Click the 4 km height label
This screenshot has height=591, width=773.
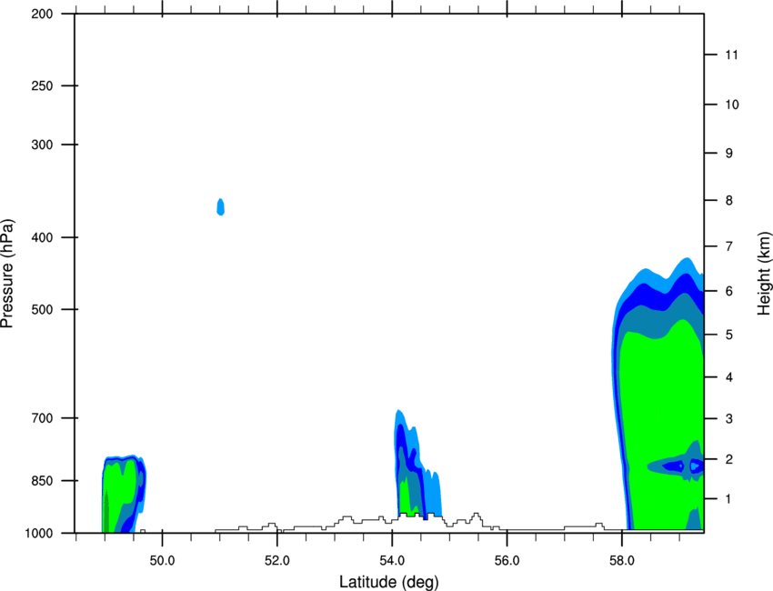pos(729,377)
